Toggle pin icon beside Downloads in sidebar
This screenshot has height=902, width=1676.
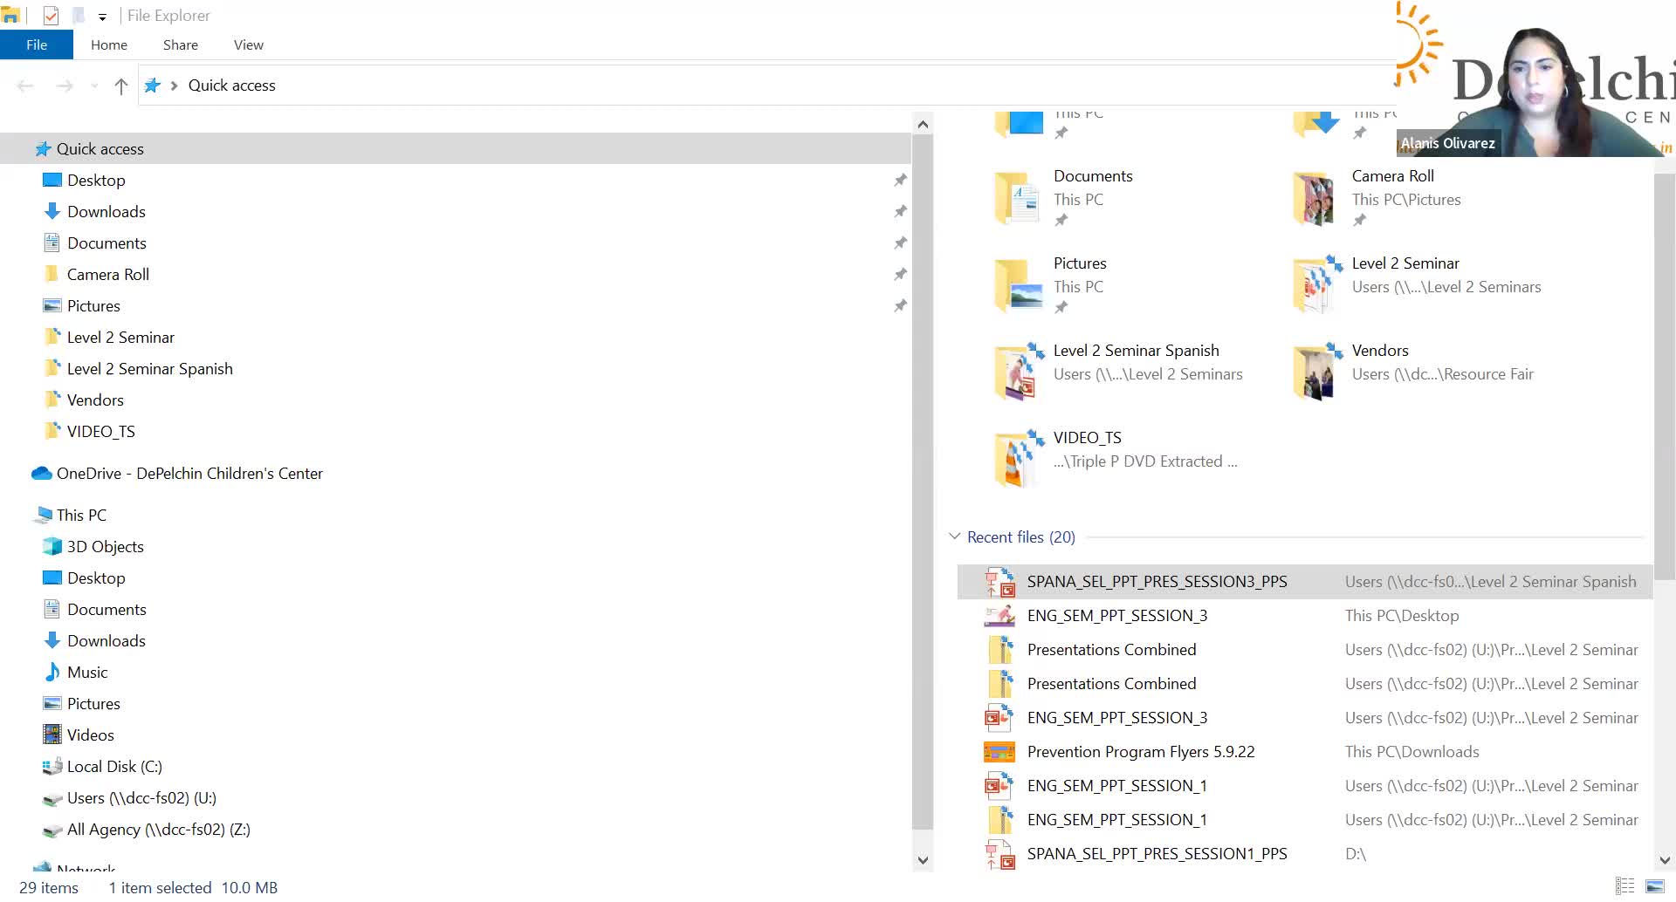pos(900,212)
